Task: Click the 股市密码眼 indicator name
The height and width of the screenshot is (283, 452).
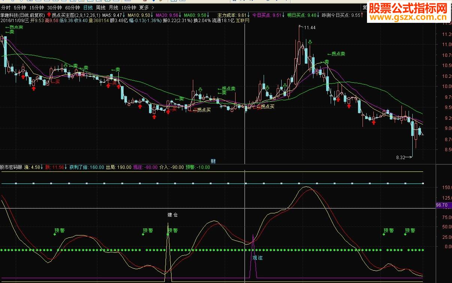Action: click(11, 167)
